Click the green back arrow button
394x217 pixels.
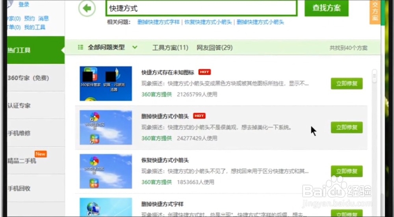point(87,8)
